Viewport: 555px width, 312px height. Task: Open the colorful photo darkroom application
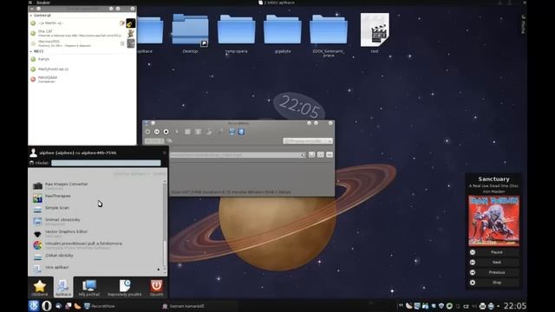95,245
